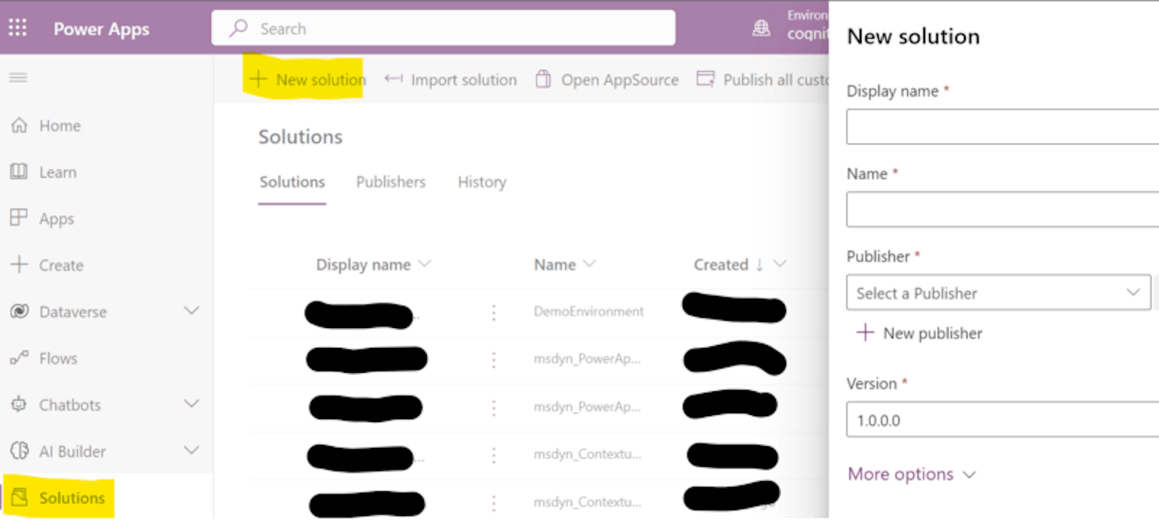The image size is (1159, 521).
Task: Switch to the History tab
Action: 482,182
